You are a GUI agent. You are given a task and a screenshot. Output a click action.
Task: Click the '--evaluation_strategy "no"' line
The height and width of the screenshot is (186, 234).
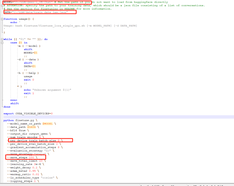30,151
